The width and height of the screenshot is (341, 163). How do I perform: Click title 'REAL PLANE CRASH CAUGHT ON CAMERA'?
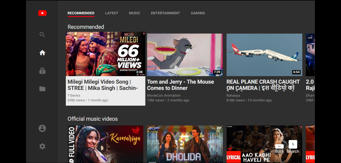263,85
